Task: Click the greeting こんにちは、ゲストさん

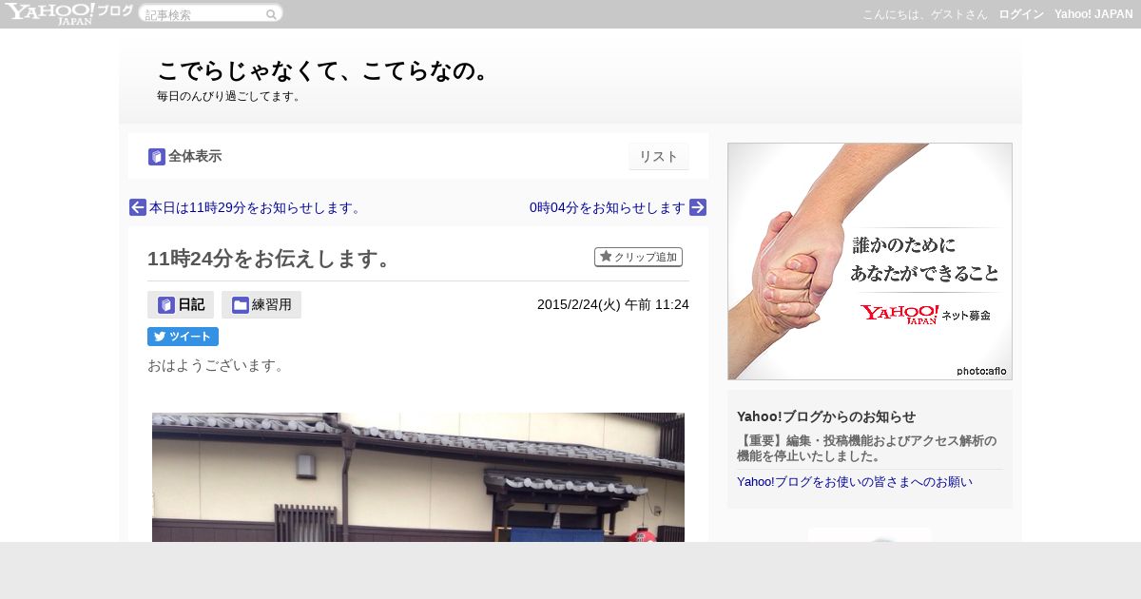Action: click(925, 14)
